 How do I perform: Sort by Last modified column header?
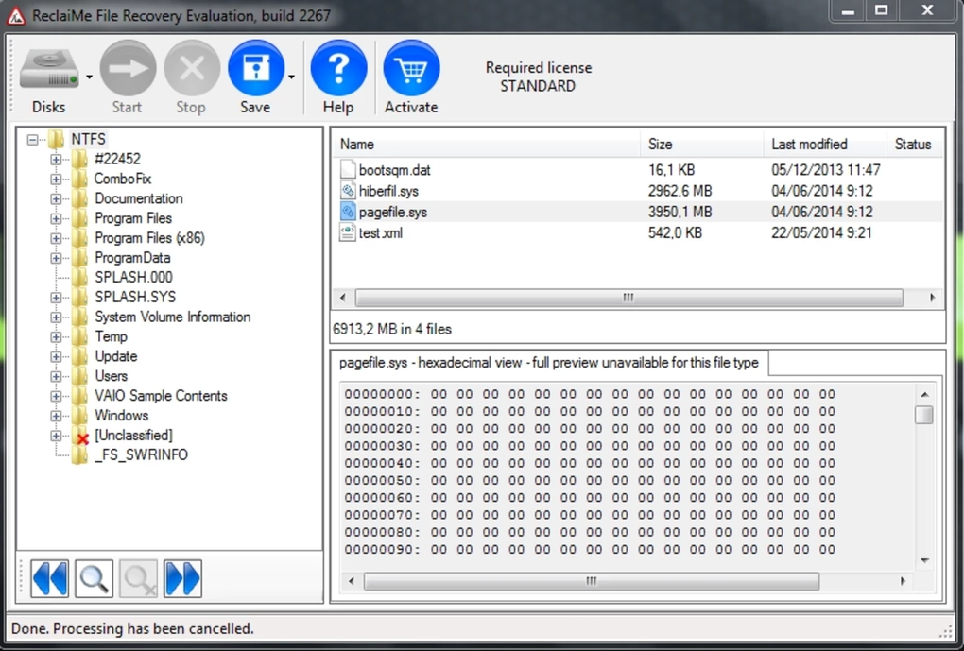click(x=809, y=145)
